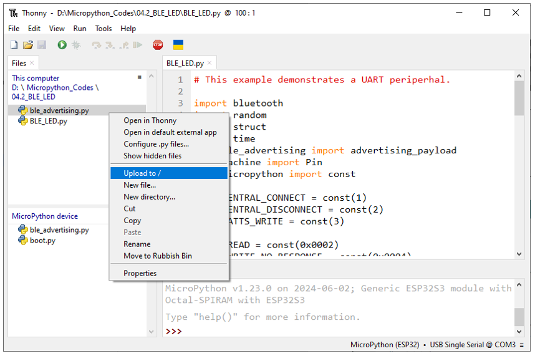Click the editor vertical scrollbar thumb
Screen dimensions: 535x356
(519, 99)
